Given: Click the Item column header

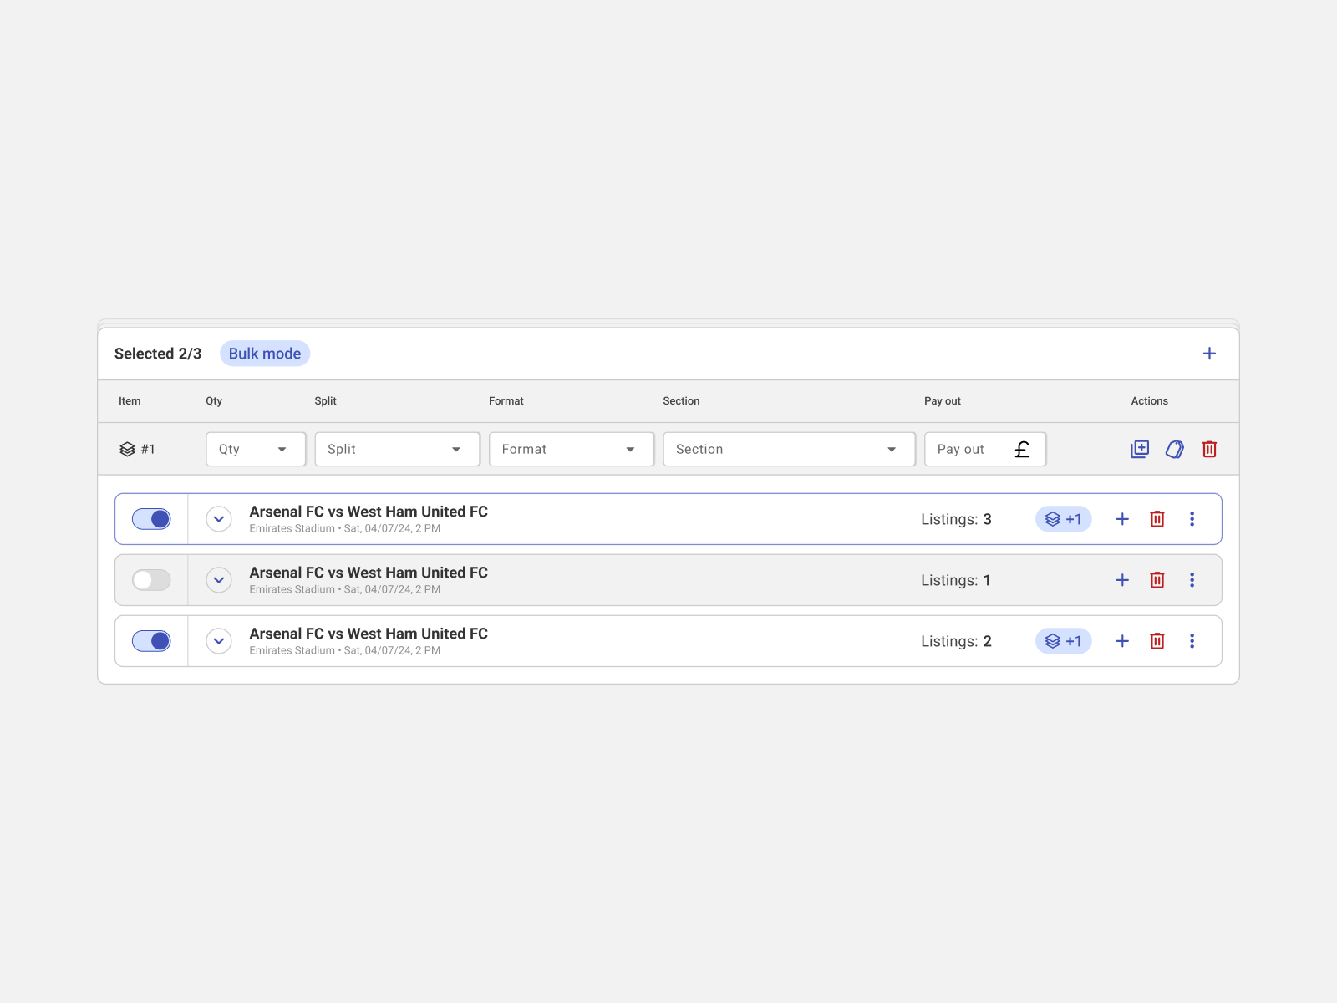Looking at the screenshot, I should coord(130,401).
